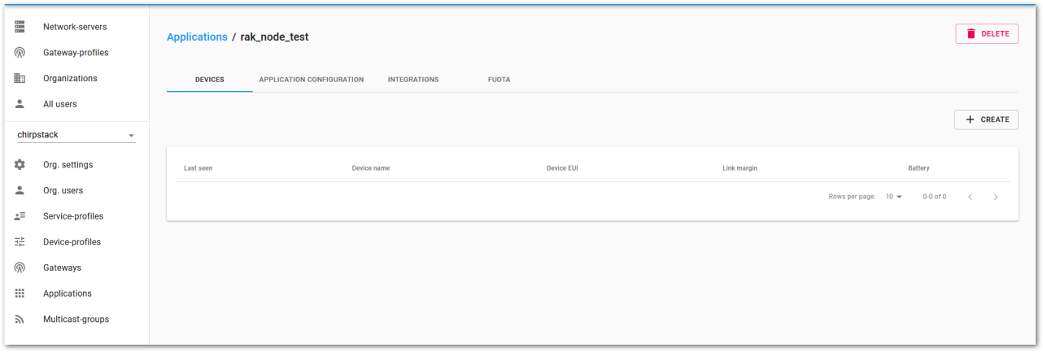Click the Battery column header
This screenshot has height=352, width=1043.
tap(919, 168)
